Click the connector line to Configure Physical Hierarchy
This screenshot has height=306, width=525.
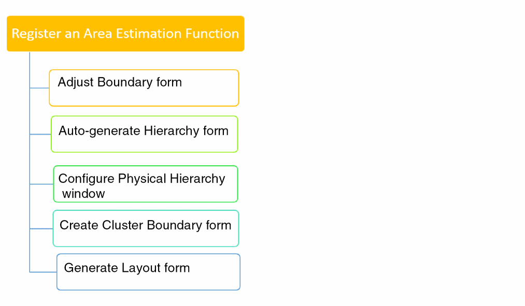click(x=41, y=184)
